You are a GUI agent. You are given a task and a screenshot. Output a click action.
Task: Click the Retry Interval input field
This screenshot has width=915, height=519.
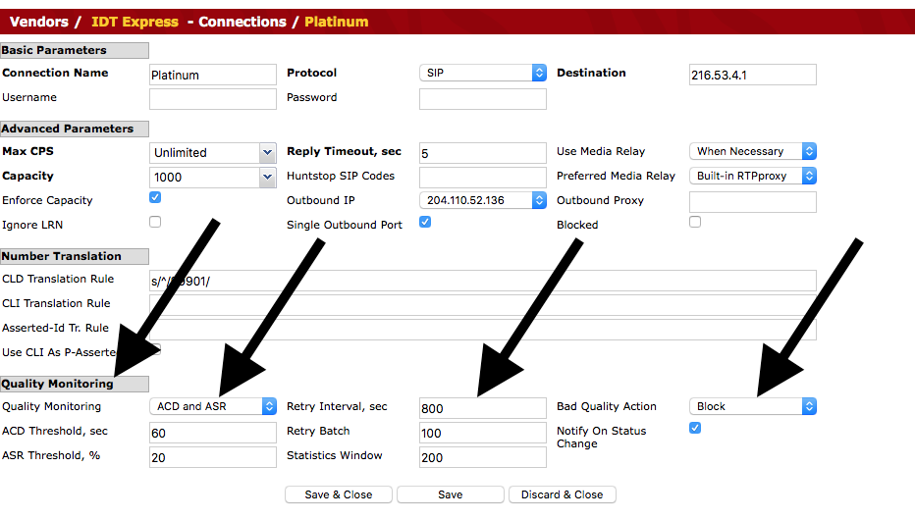pyautogui.click(x=483, y=408)
